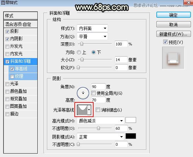Select the 投影 list entry label

click(14, 31)
